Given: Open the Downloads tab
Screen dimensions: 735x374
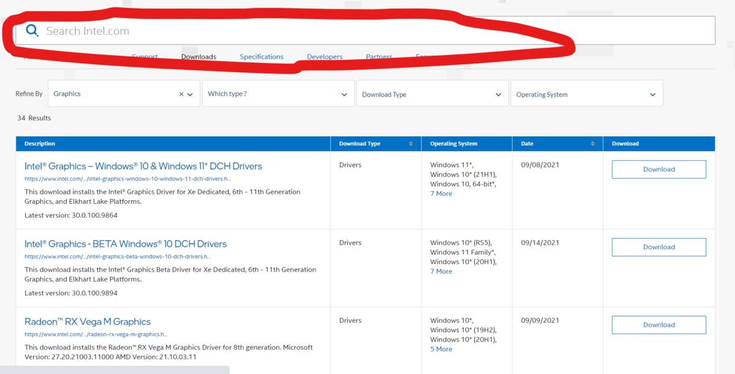Looking at the screenshot, I should (198, 57).
